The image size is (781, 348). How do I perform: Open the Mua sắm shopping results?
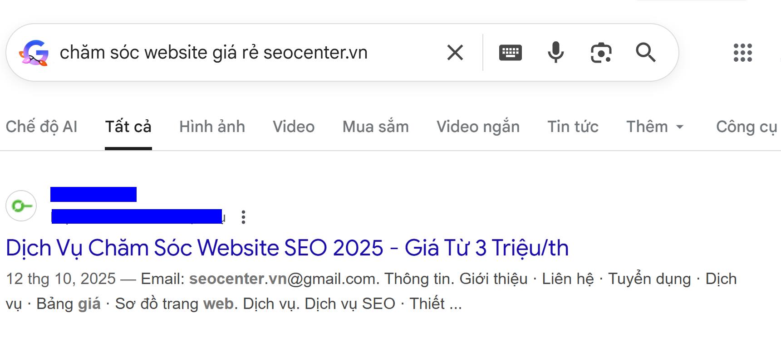(376, 127)
